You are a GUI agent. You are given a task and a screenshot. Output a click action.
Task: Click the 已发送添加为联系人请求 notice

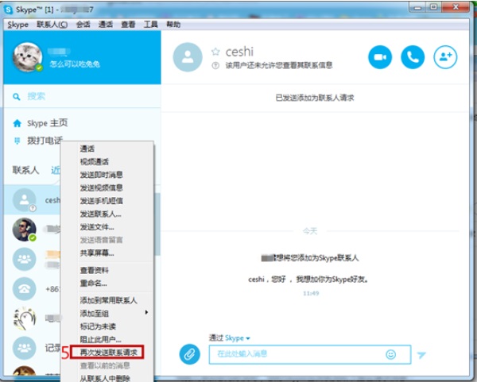(315, 98)
